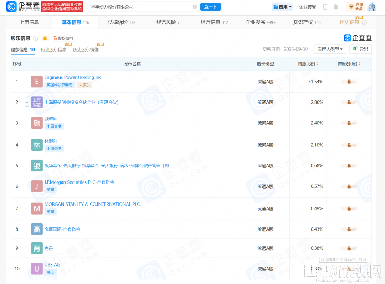Clear the search box with the X icon
Image resolution: width=385 pixels, height=284 pixels.
195,7
